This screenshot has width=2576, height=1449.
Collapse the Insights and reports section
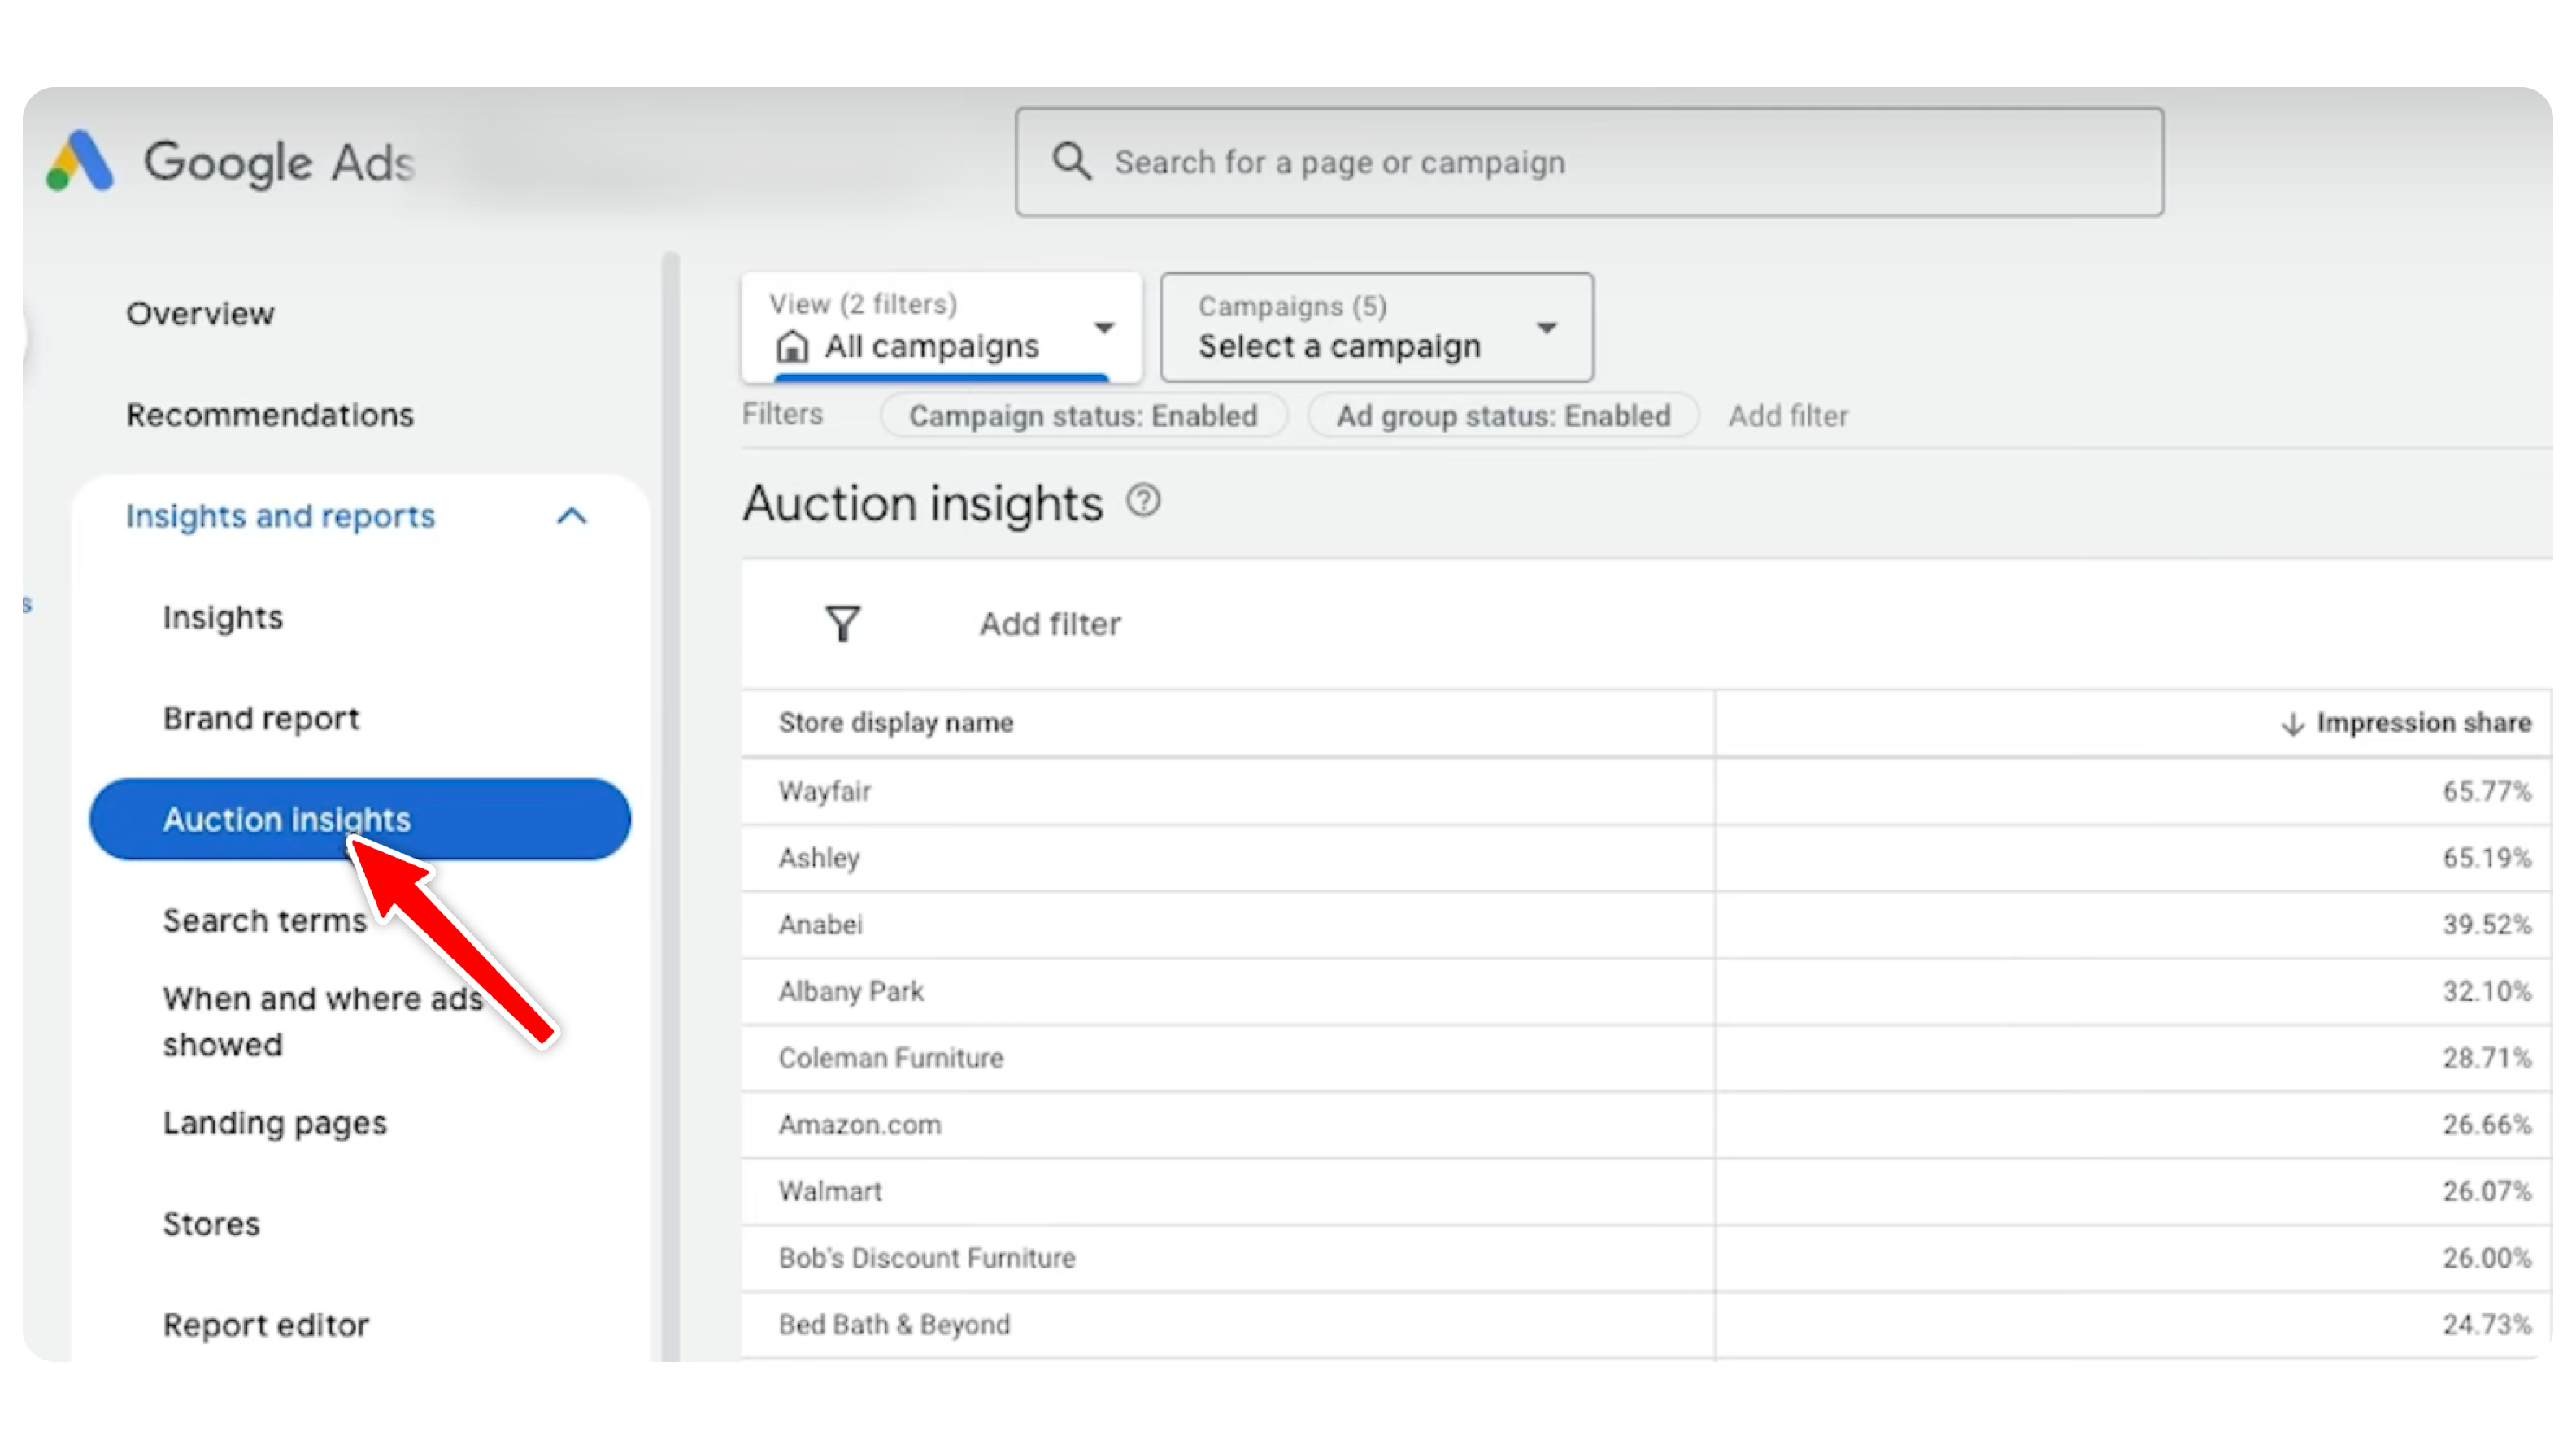click(x=572, y=516)
